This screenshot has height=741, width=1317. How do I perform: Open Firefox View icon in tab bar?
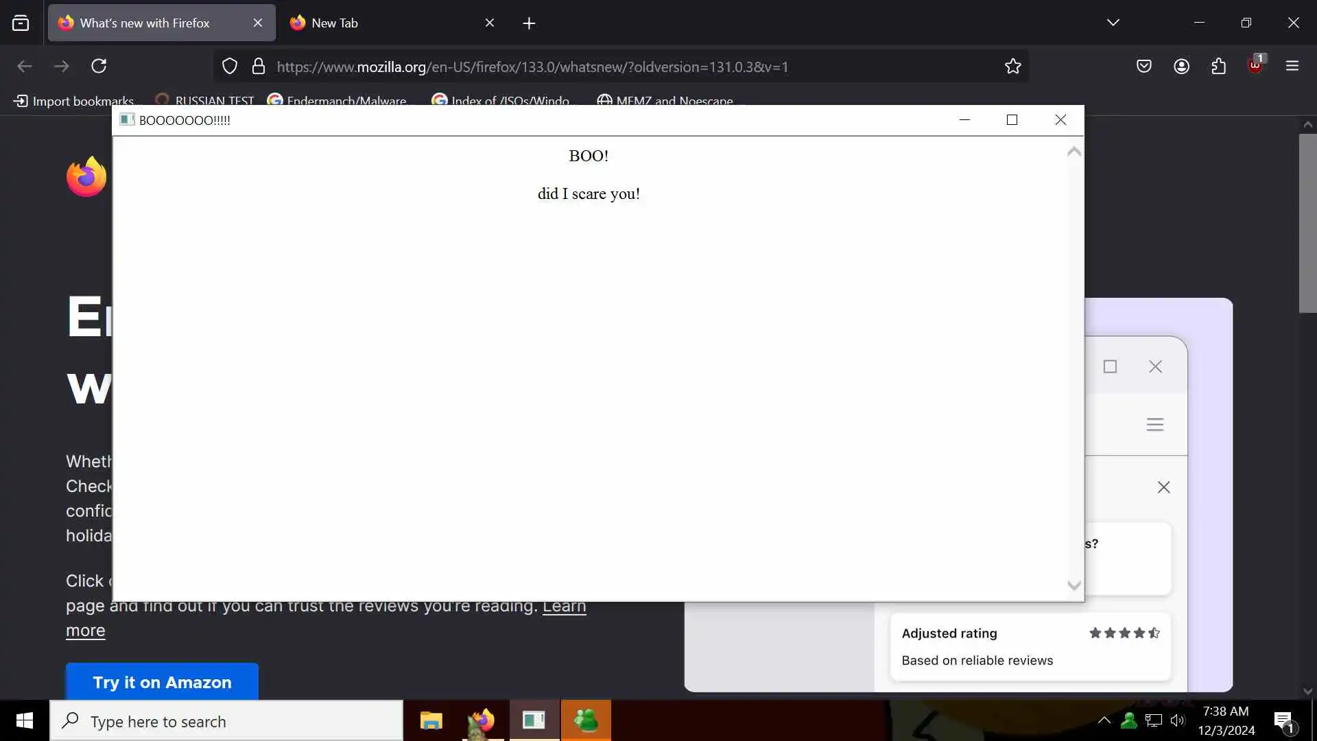pos(21,23)
